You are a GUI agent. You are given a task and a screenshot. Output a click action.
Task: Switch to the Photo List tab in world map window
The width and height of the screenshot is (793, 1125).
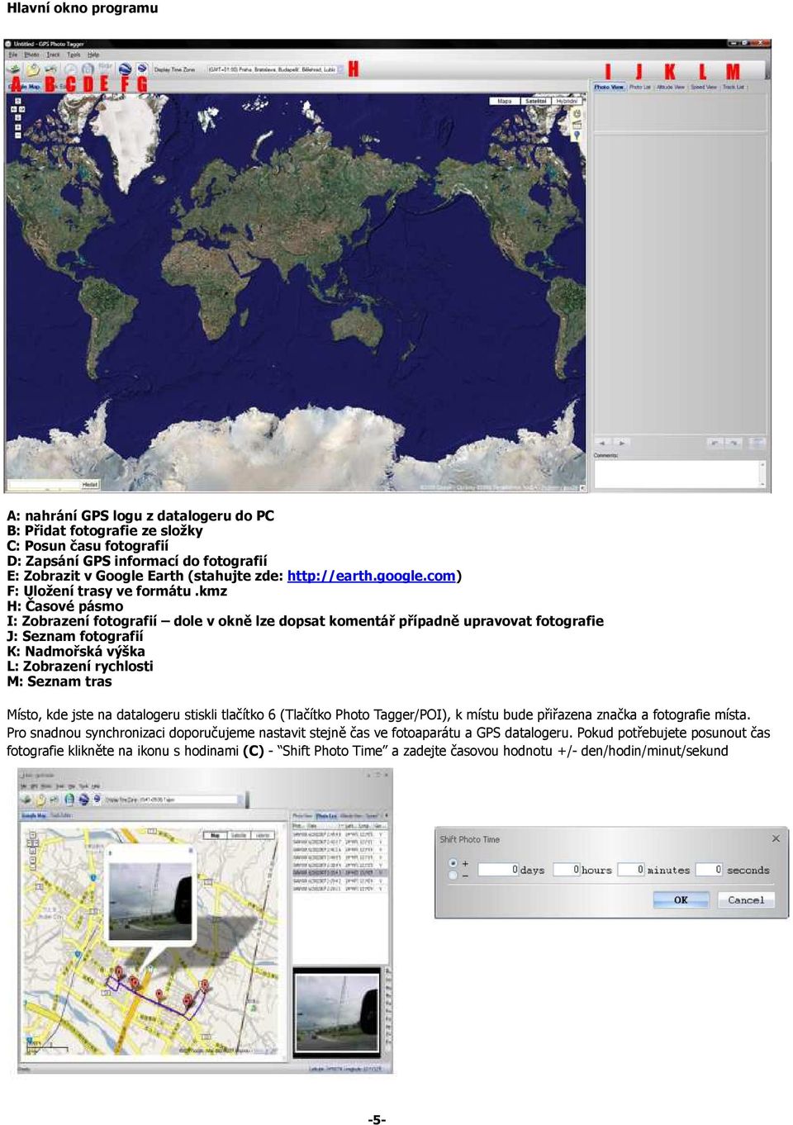[x=640, y=87]
